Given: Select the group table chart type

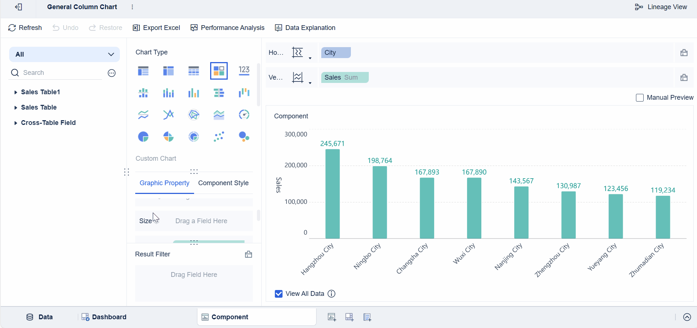Looking at the screenshot, I should coord(143,71).
